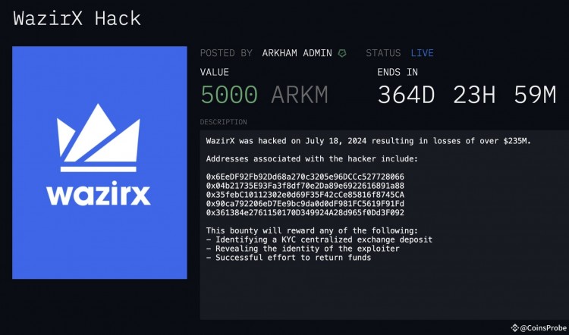Click the @CoinsProbe watermark text

[543, 327]
